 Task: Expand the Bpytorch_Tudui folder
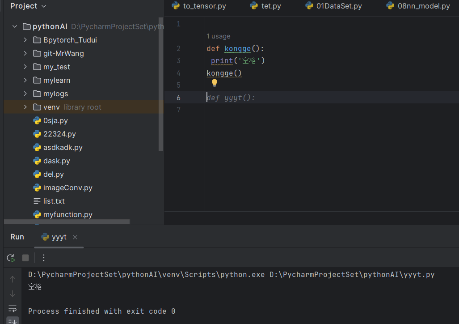[26, 40]
